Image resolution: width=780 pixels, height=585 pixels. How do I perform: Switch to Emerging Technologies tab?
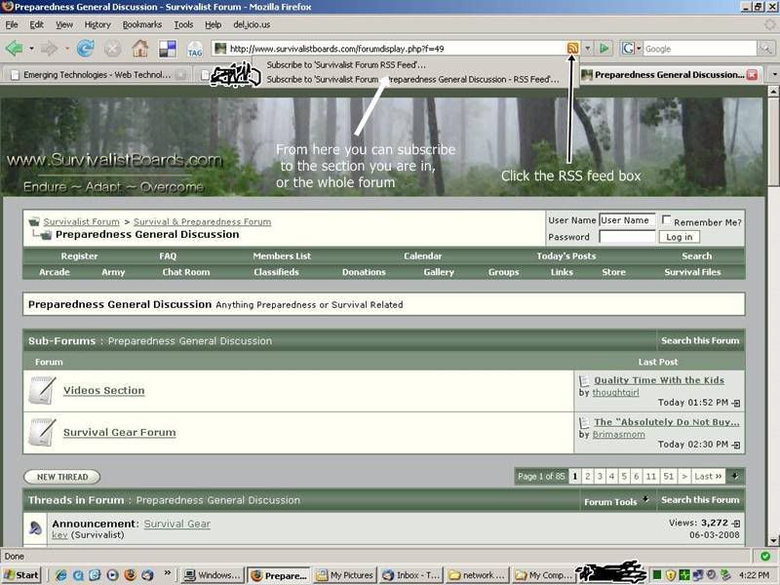(x=96, y=75)
